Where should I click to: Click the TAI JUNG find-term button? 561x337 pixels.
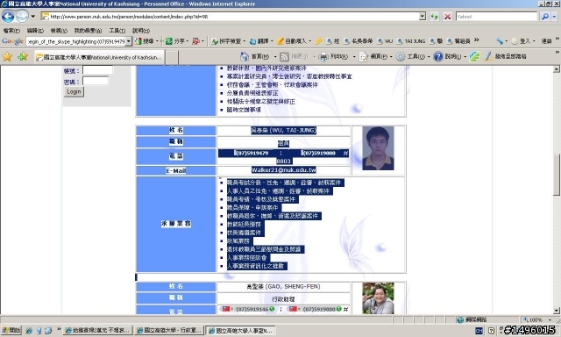click(x=411, y=41)
